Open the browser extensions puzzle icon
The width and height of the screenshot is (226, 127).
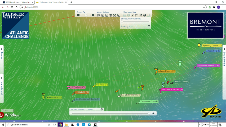(x=214, y=7)
